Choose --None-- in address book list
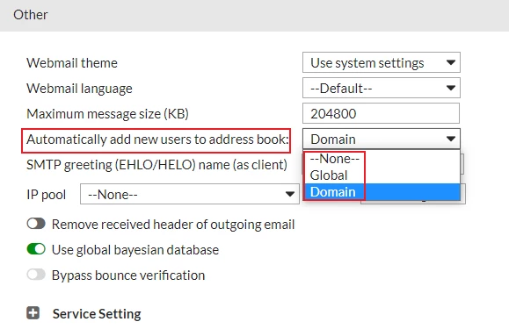Viewport: 509px width, 329px height. click(382, 159)
